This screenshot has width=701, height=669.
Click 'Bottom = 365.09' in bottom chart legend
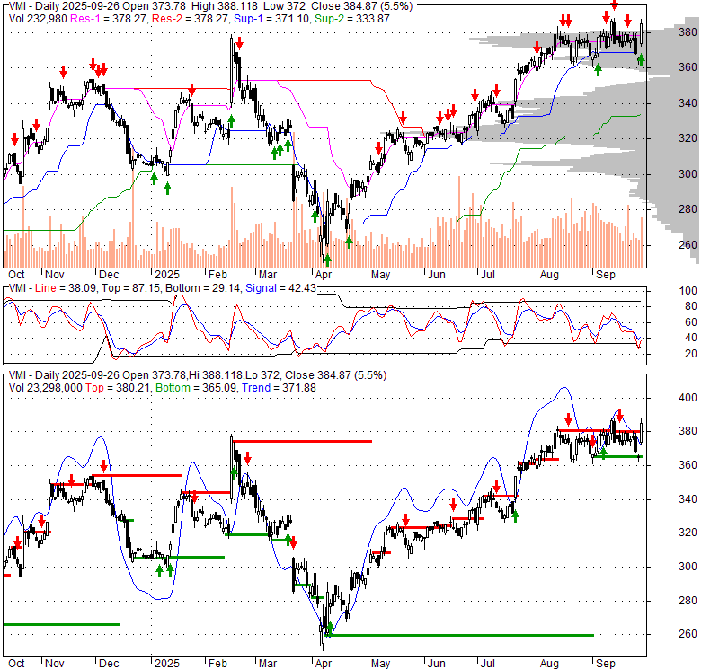(x=196, y=388)
